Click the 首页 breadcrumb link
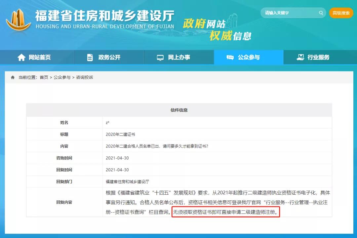 (x=44, y=77)
